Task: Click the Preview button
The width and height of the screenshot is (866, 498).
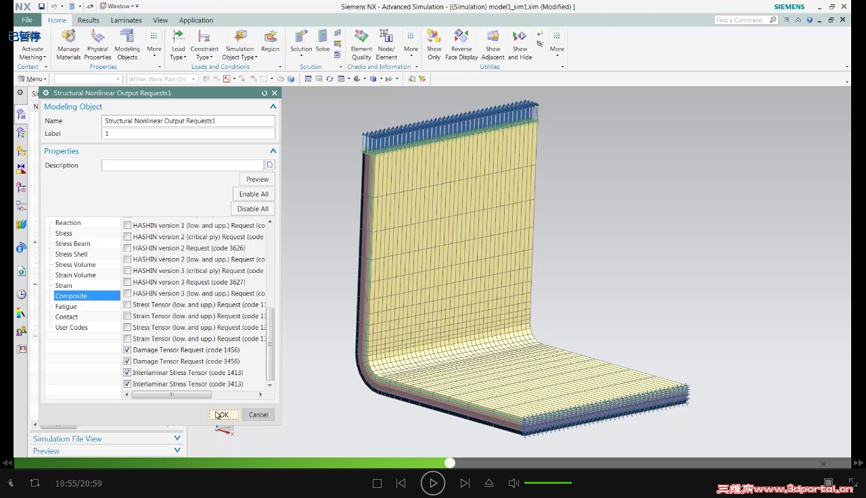Action: 257,179
